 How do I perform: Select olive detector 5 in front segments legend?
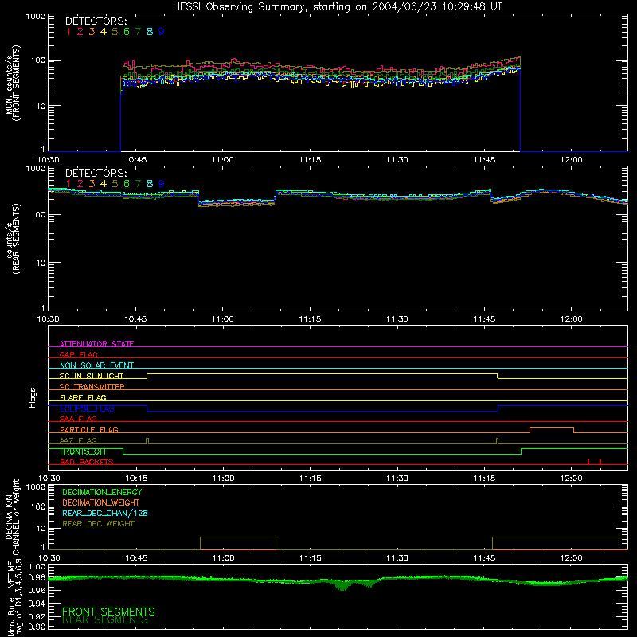click(x=115, y=32)
